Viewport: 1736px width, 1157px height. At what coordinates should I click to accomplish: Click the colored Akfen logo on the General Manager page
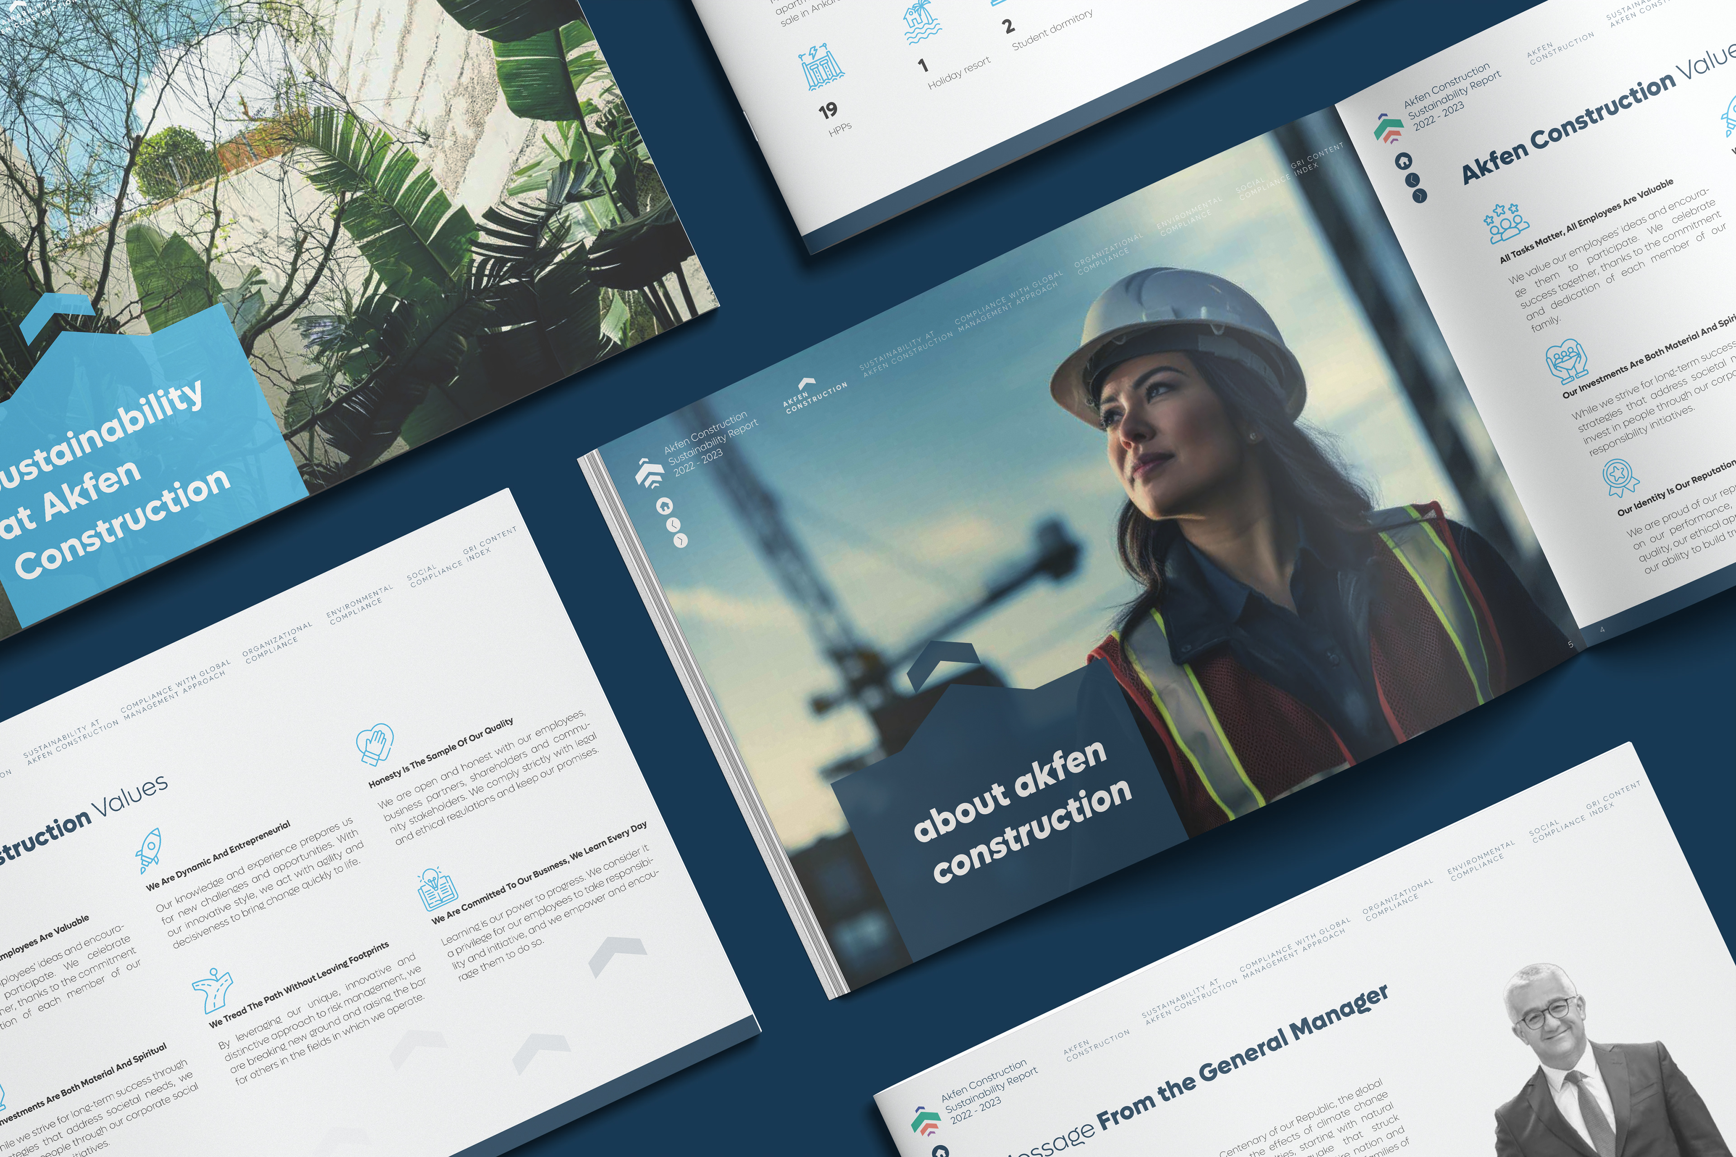tap(925, 1122)
